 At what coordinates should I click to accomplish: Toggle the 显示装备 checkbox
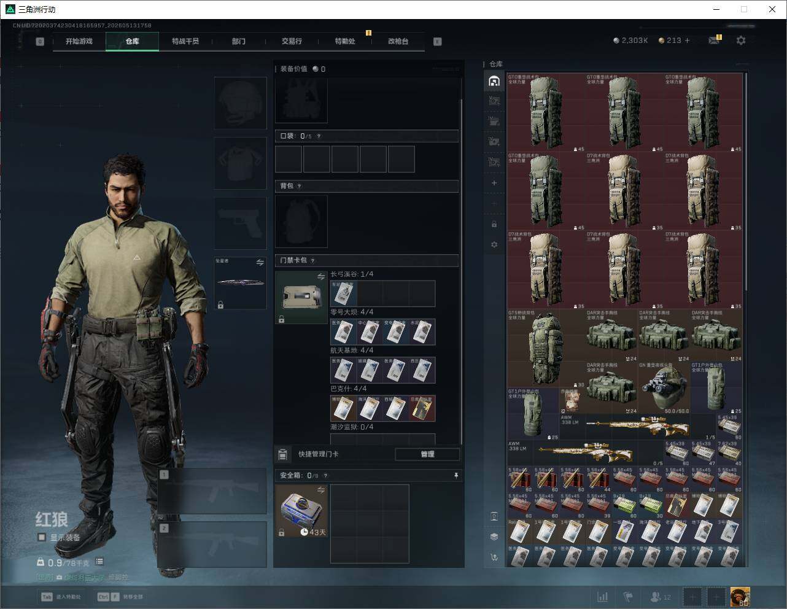tap(42, 537)
